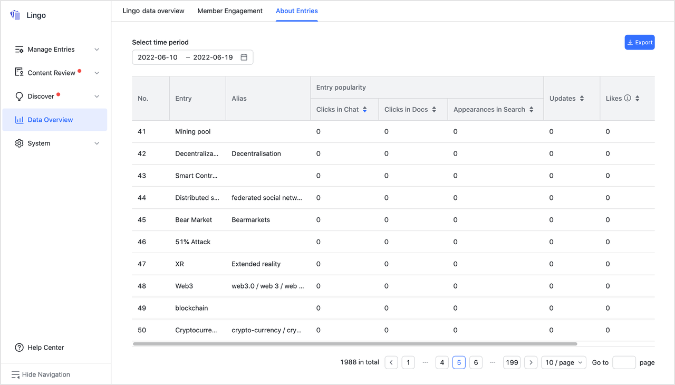
Task: Jump to page 199
Action: (512, 362)
